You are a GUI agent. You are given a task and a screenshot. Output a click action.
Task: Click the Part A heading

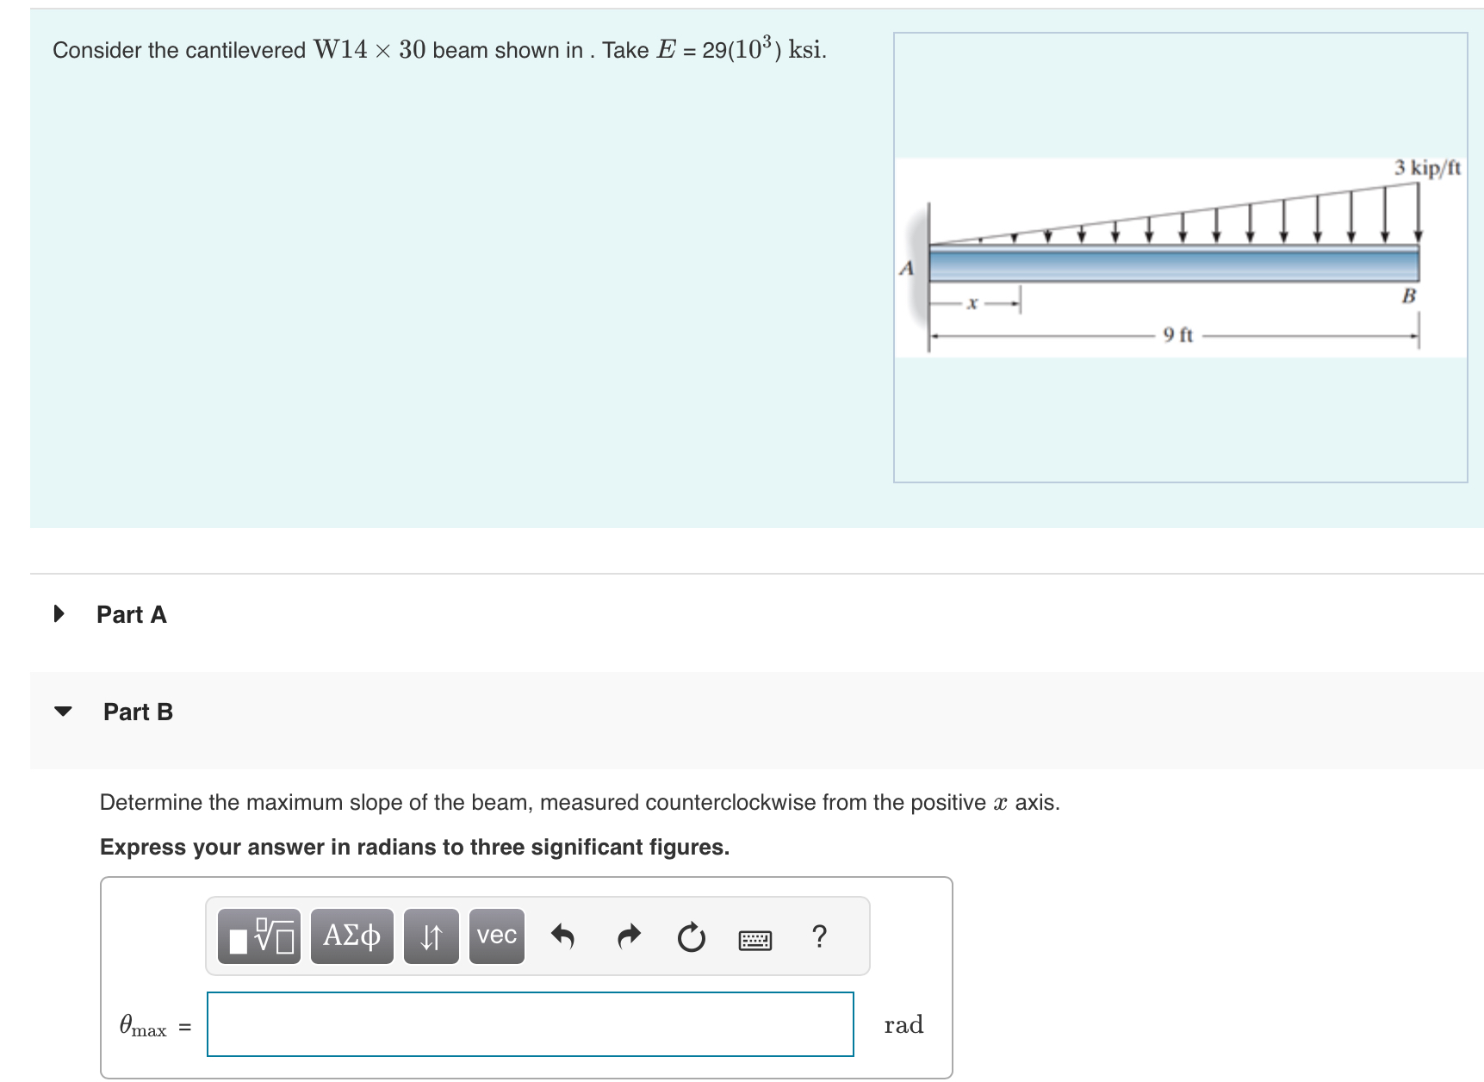[131, 613]
